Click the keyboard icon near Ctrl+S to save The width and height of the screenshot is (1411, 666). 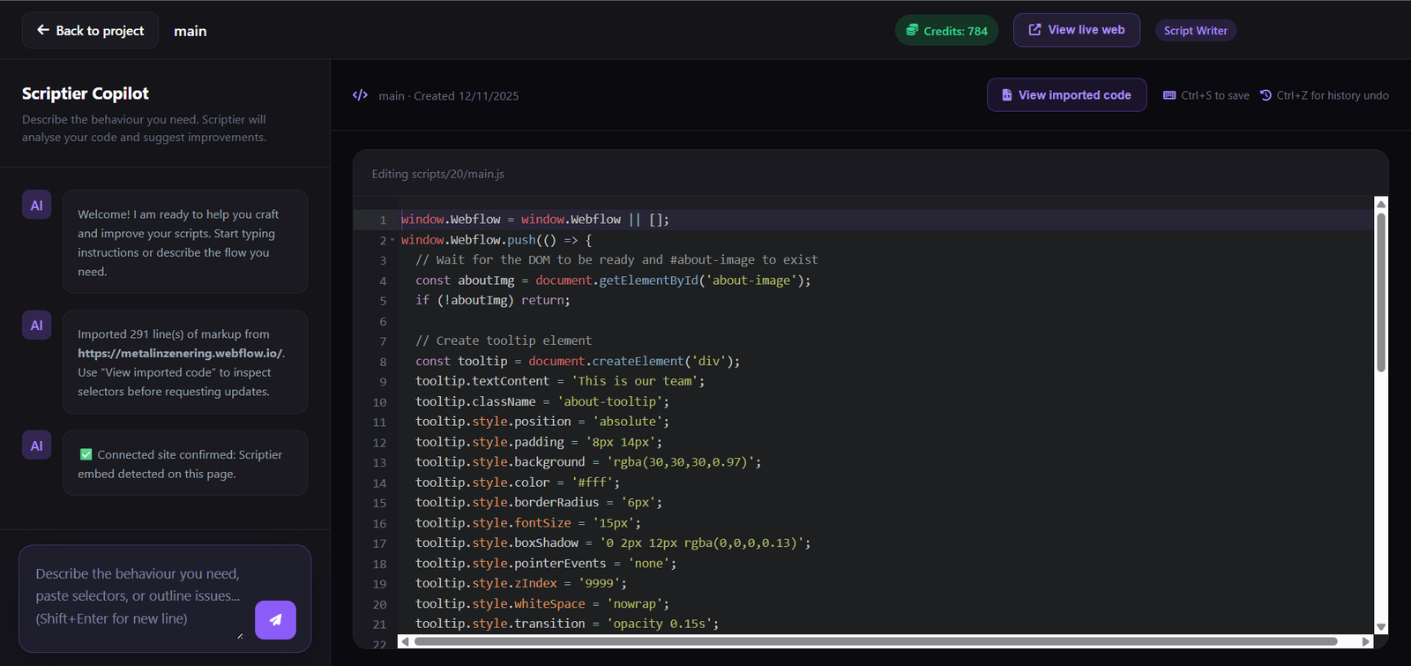pos(1169,95)
